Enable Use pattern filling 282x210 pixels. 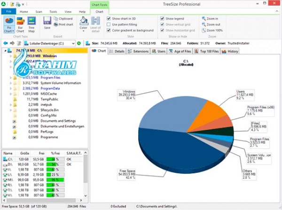click(109, 24)
